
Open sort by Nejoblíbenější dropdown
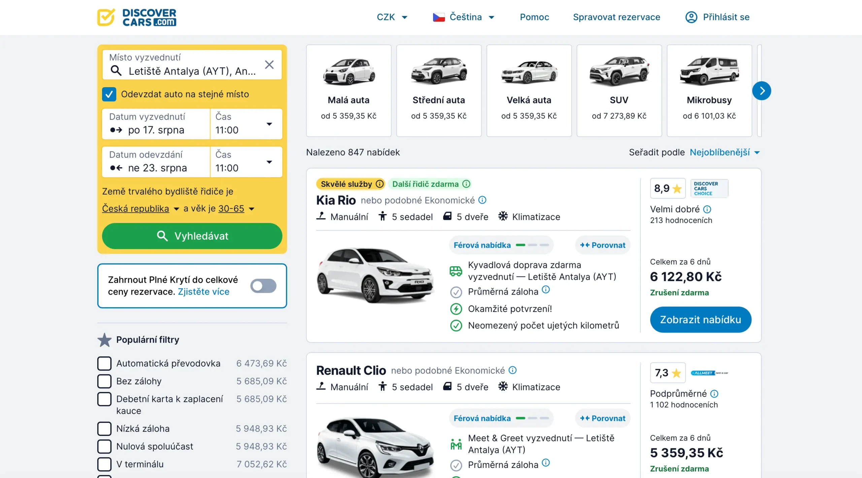tap(724, 152)
